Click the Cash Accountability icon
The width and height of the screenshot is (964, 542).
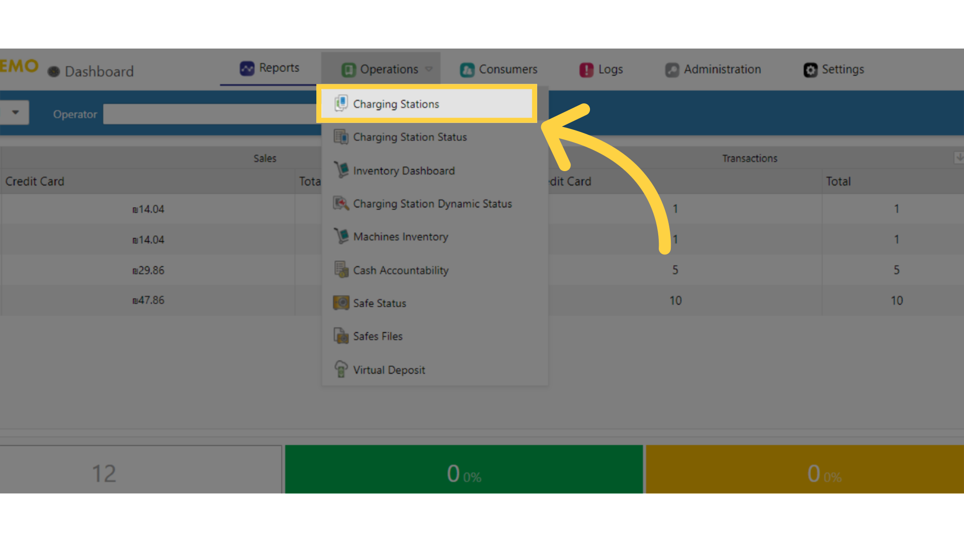(x=341, y=269)
